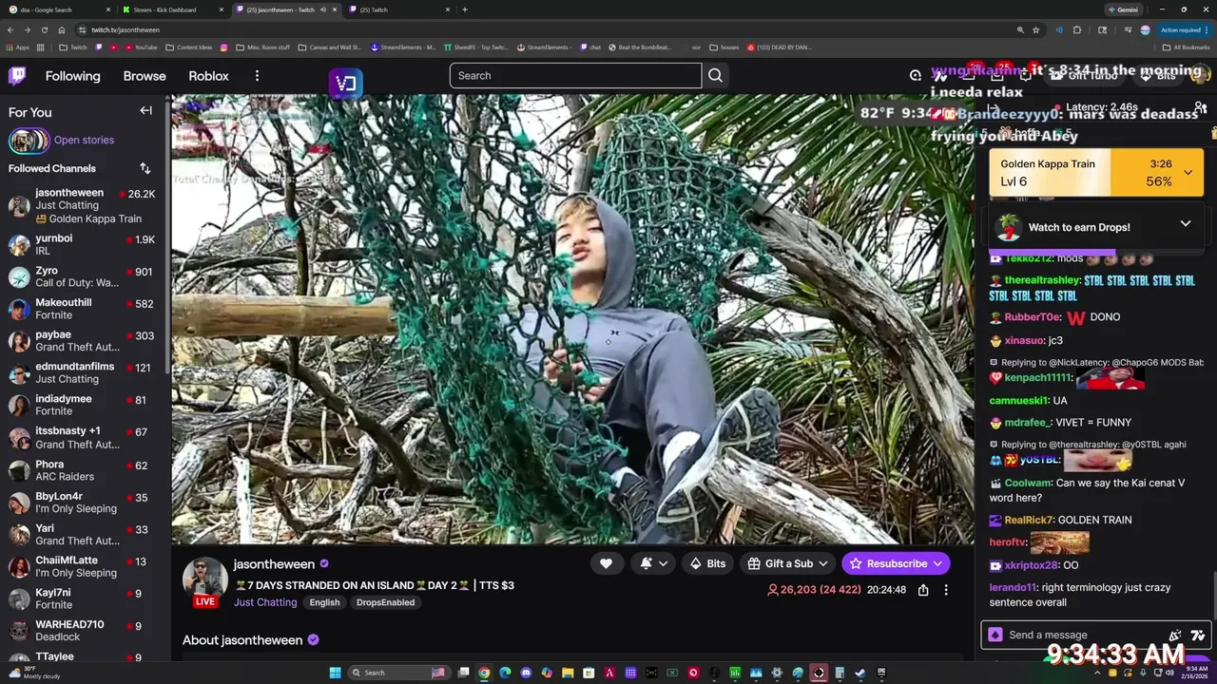Viewport: 1217px width, 684px height.
Task: Open the houses bookmark folder
Action: pyautogui.click(x=724, y=47)
